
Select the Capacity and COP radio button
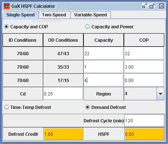click(x=6, y=26)
